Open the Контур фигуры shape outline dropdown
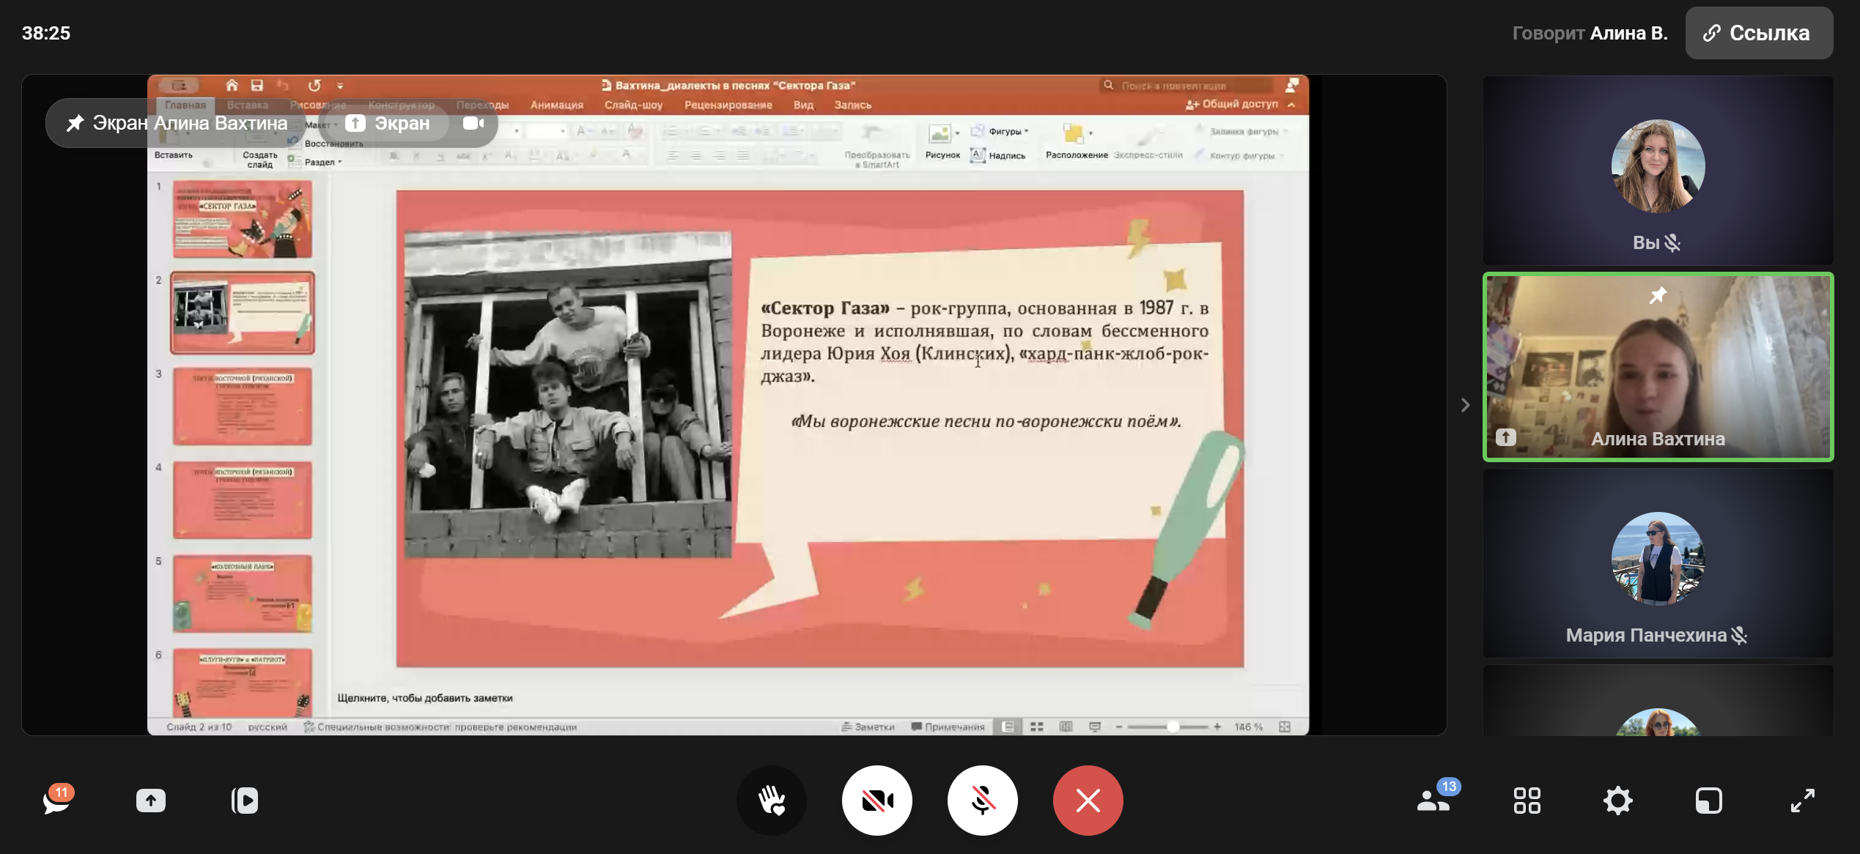 (x=1239, y=155)
